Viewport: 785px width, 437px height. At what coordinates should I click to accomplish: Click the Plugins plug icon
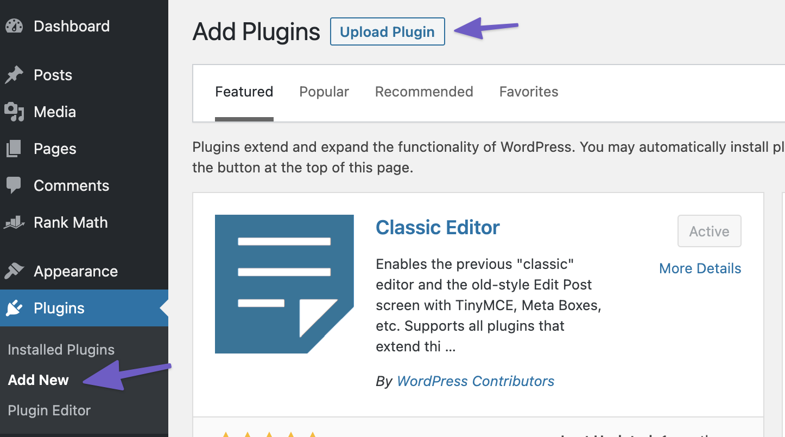(x=14, y=308)
